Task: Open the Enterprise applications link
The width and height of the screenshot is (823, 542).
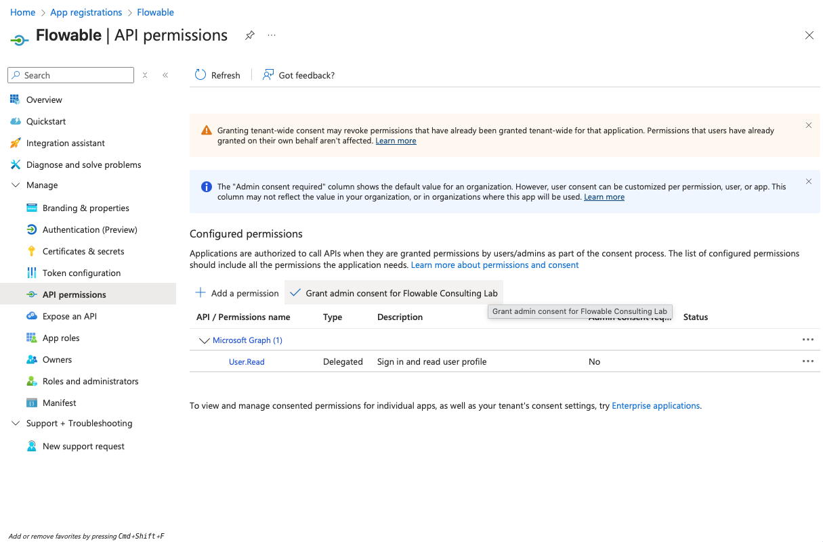Action: pos(655,406)
